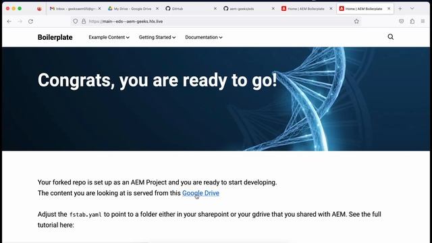The image size is (432, 243).
Task: Expand the Example Content menu
Action: [109, 37]
